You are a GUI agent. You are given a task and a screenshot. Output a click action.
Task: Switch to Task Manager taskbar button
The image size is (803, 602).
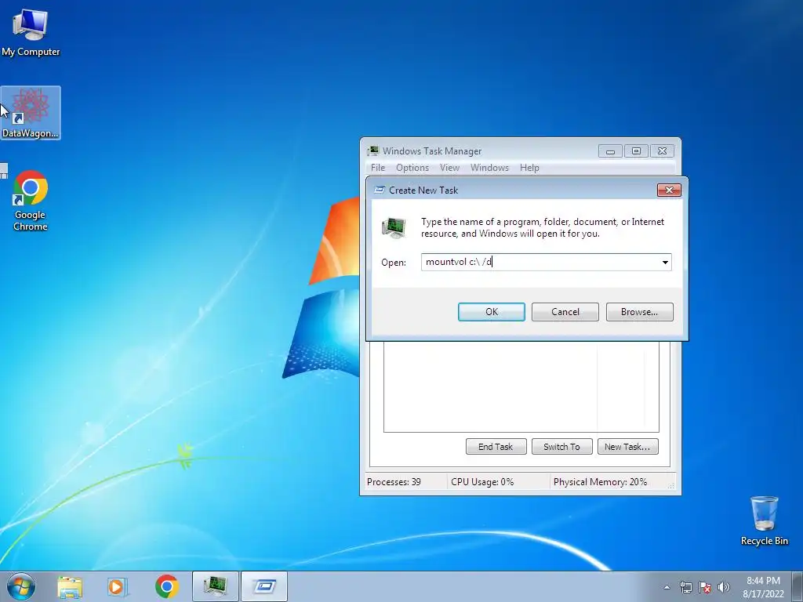(x=216, y=586)
